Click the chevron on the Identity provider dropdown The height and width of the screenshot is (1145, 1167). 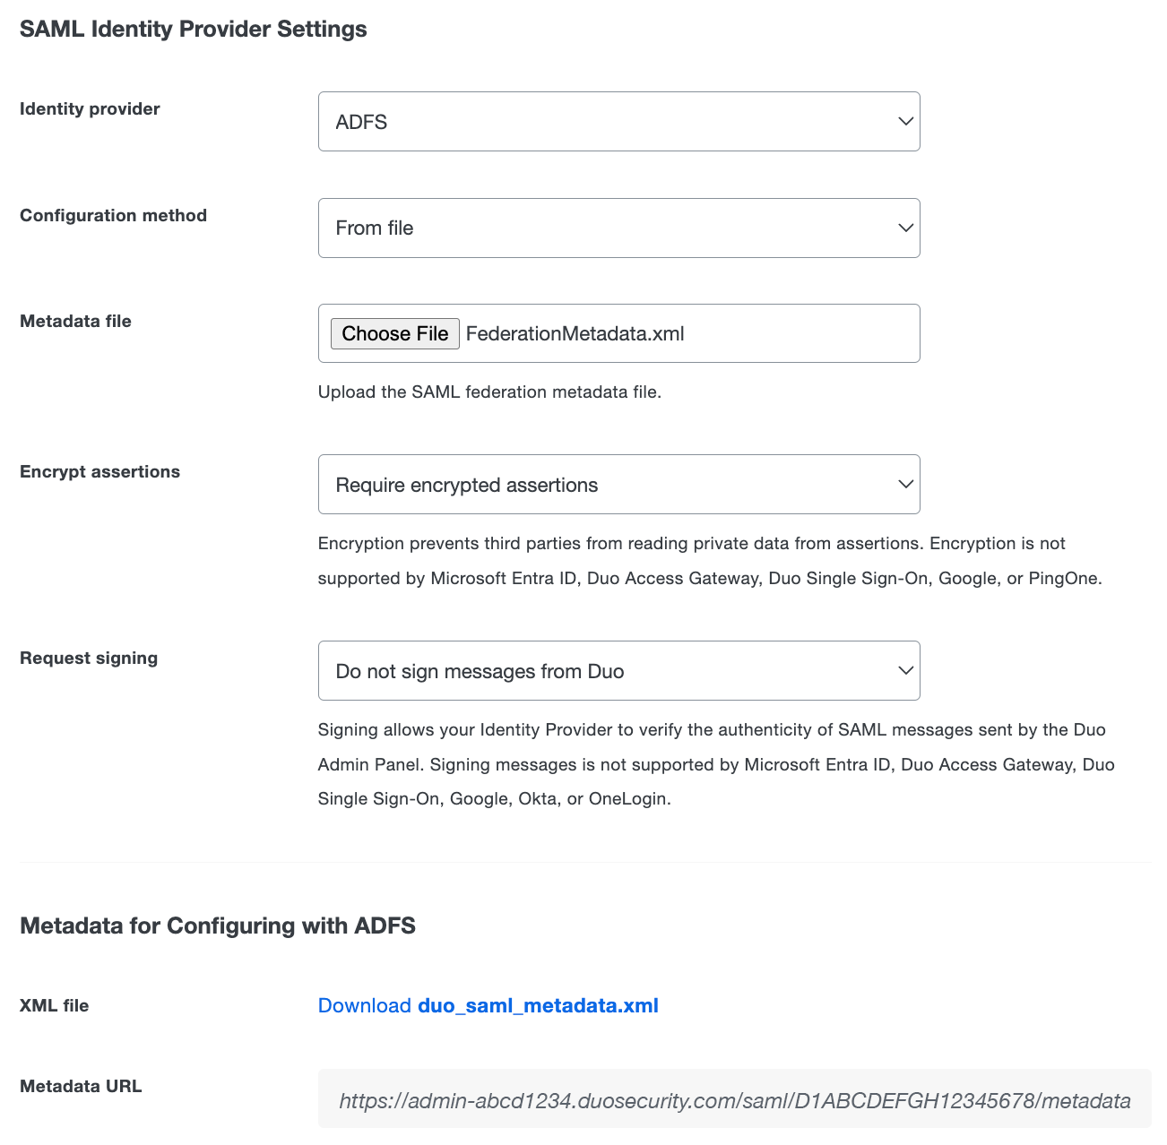click(x=905, y=121)
